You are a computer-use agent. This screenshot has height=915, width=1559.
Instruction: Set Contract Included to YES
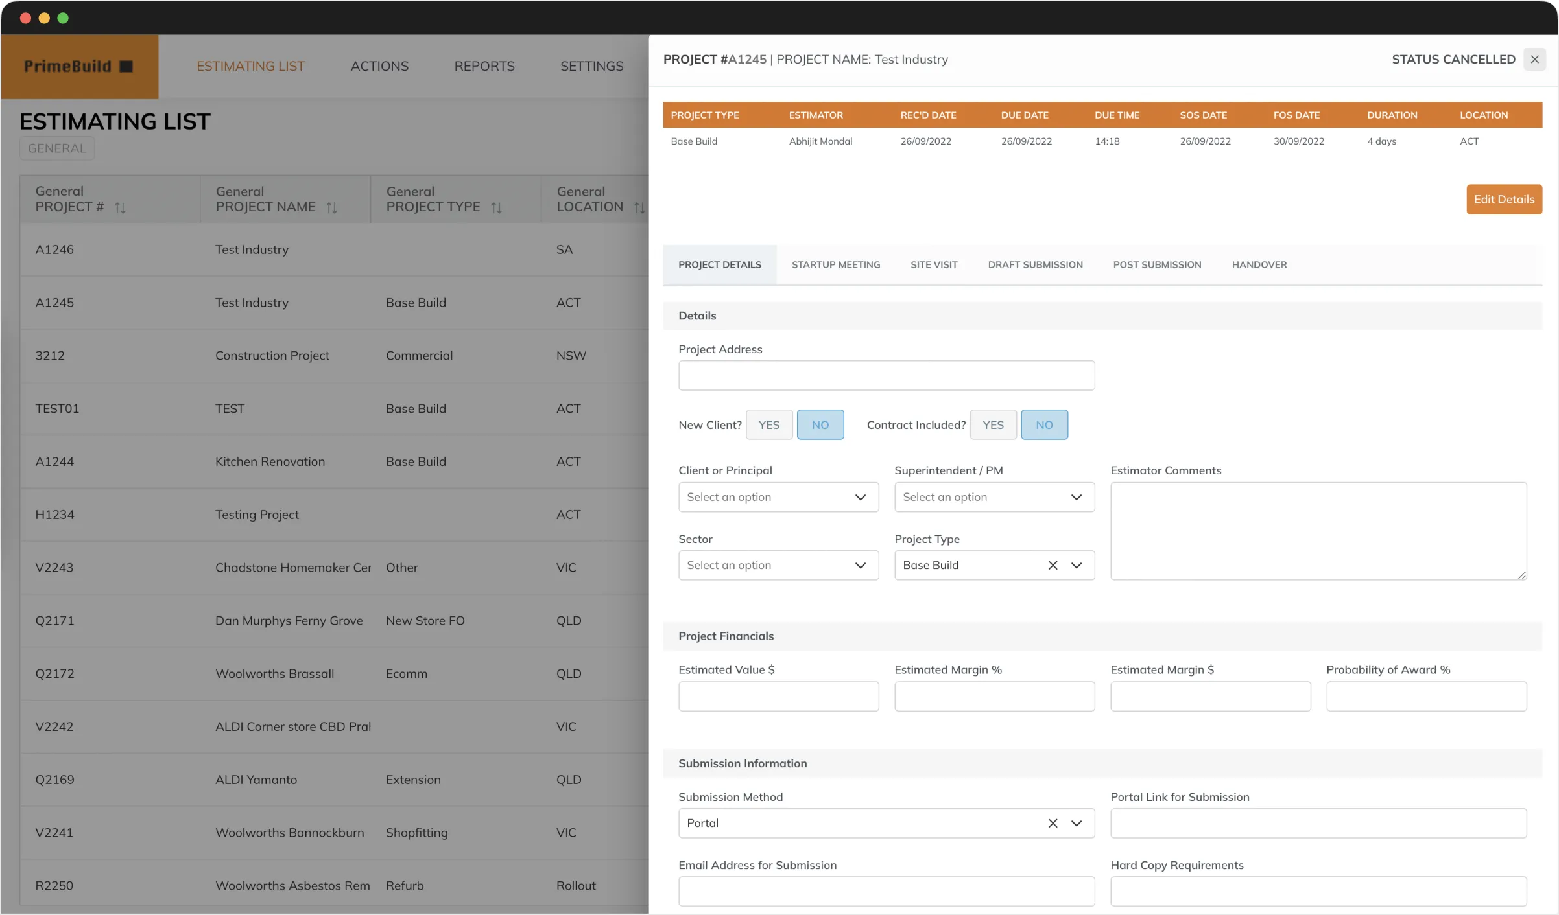[992, 425]
